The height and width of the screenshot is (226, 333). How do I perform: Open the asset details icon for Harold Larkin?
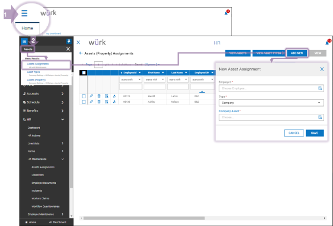[107, 96]
